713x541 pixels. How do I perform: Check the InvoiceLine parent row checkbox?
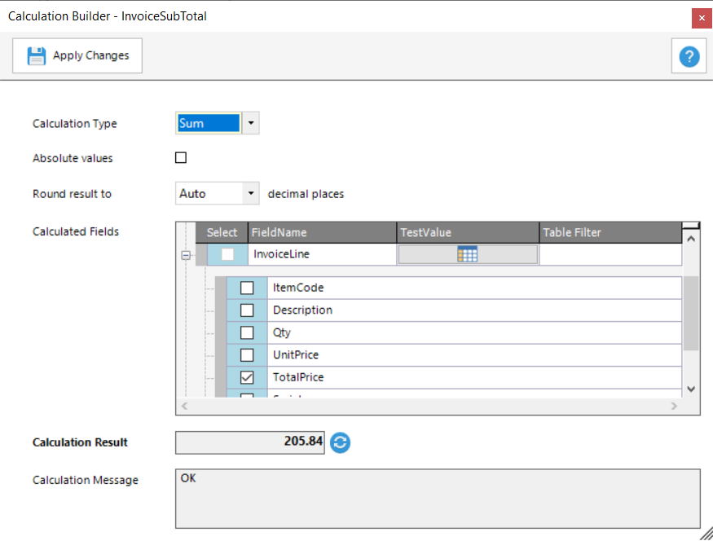click(227, 254)
